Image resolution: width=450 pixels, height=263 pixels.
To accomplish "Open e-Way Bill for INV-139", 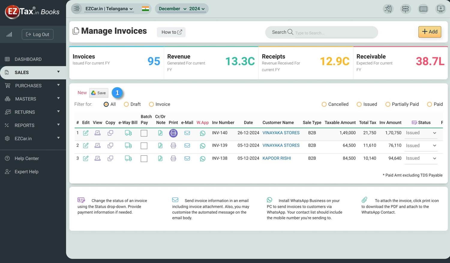I will 128,146.
